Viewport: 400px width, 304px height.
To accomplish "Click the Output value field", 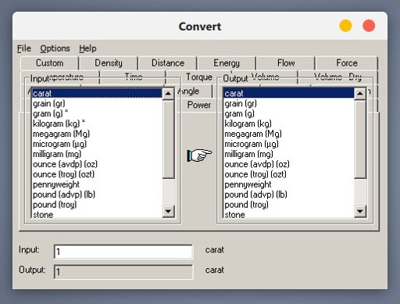I will pos(123,272).
